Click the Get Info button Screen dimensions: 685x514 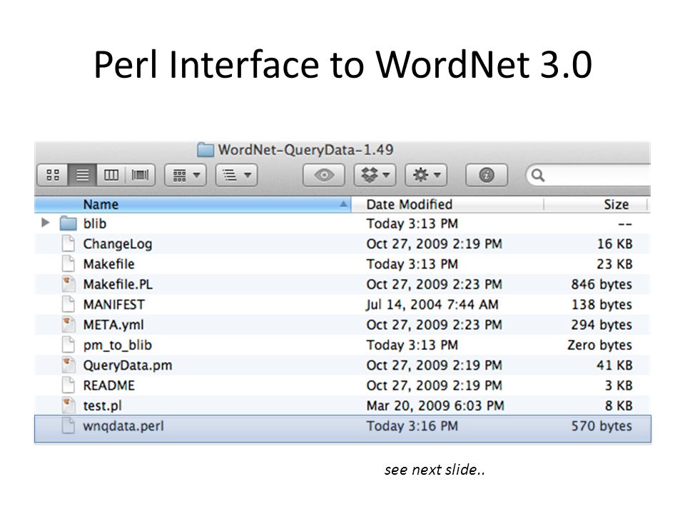[487, 176]
